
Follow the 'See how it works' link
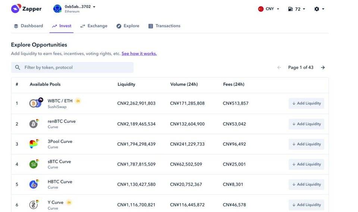click(x=139, y=54)
